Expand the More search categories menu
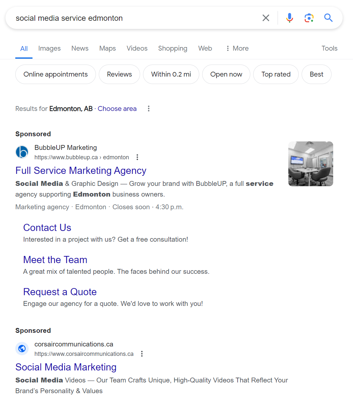The image size is (353, 399). 237,48
